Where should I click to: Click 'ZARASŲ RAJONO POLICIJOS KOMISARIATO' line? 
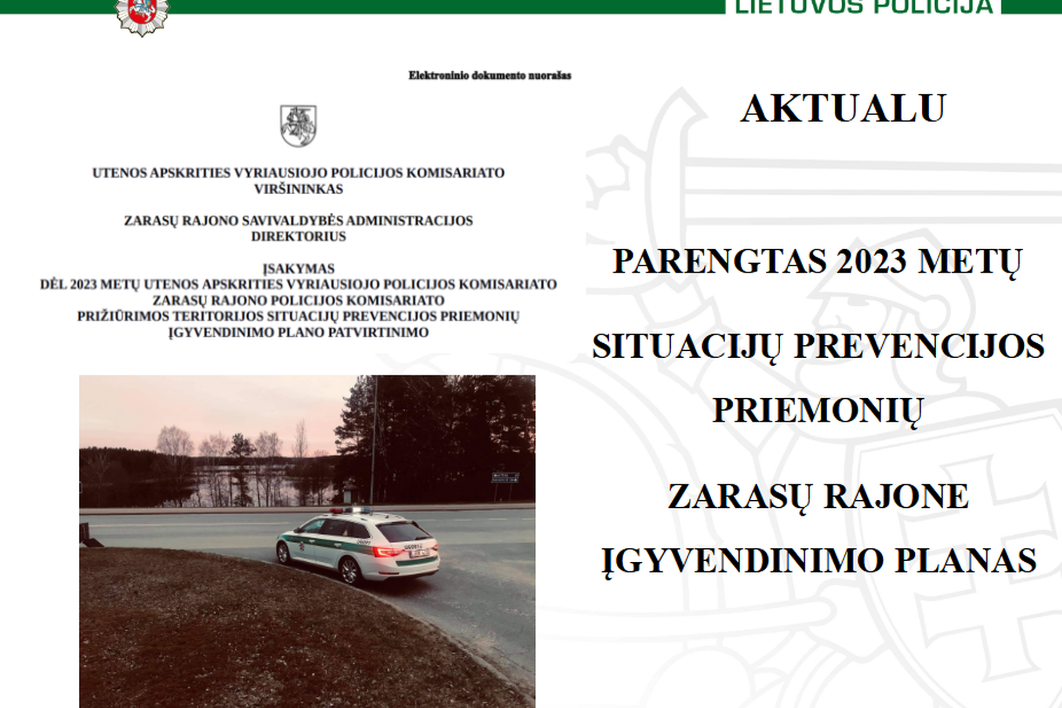point(299,300)
